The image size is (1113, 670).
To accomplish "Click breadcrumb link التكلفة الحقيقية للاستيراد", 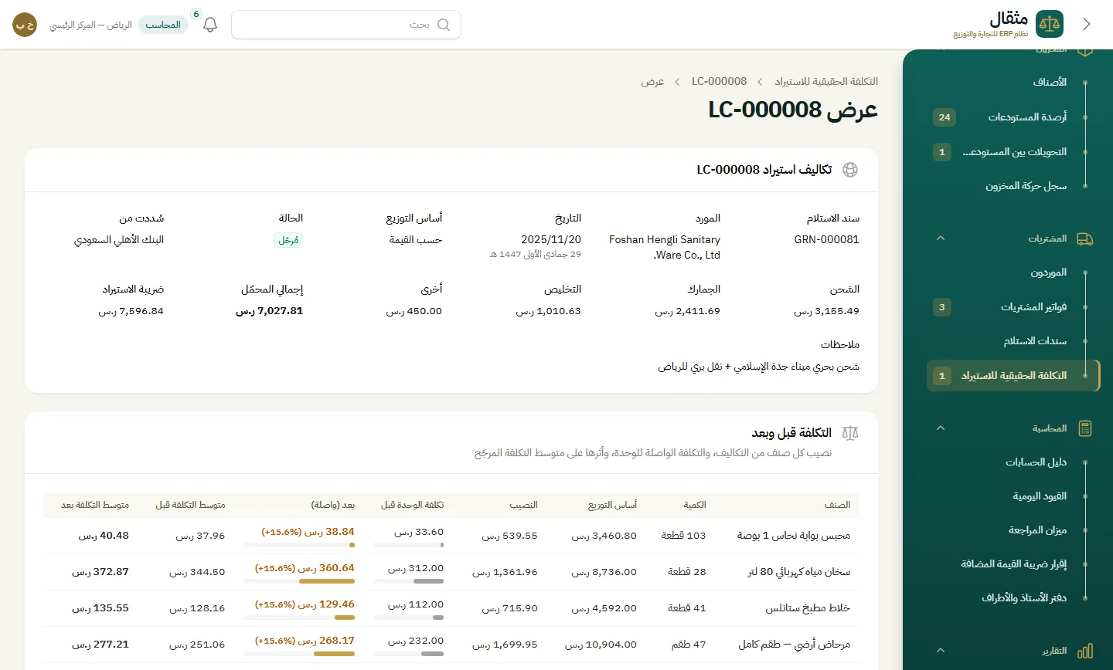I will pos(826,82).
